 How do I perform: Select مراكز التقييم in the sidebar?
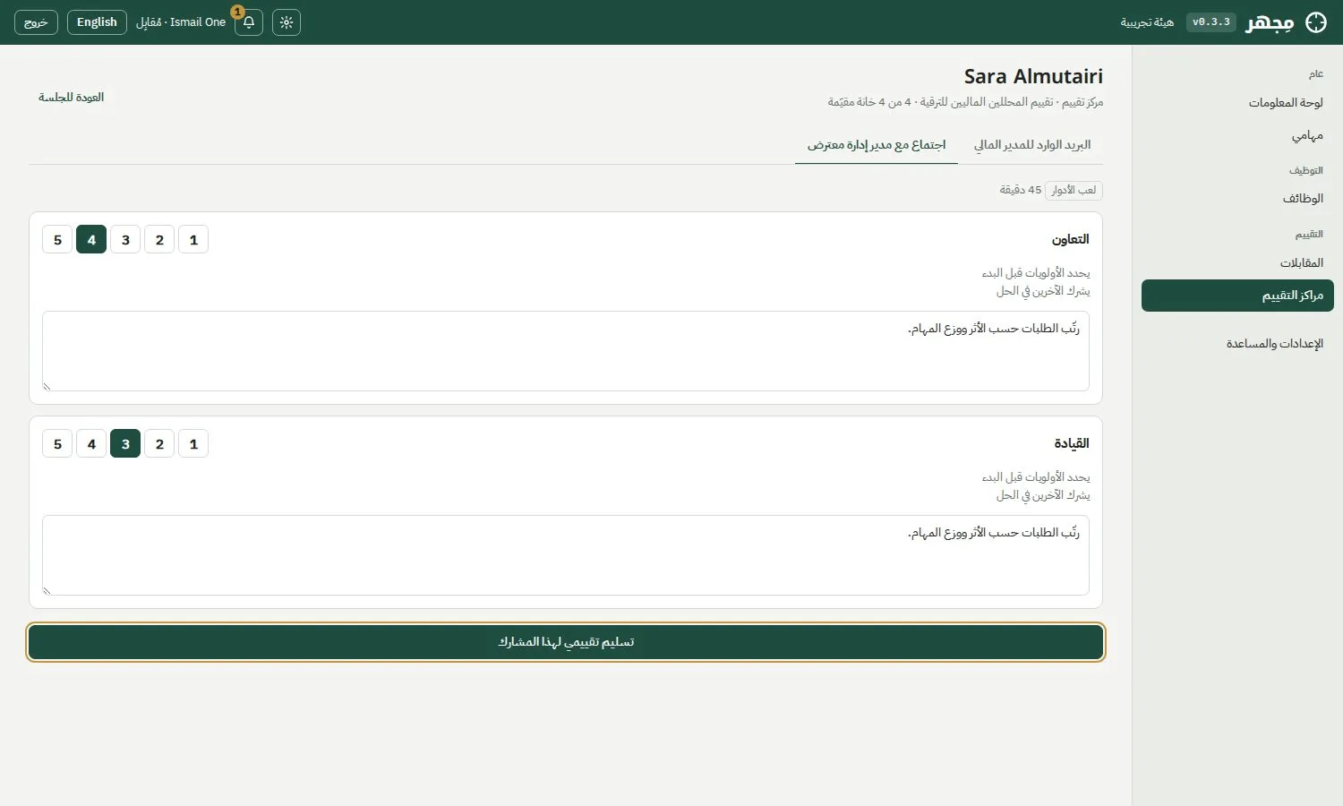(x=1237, y=296)
